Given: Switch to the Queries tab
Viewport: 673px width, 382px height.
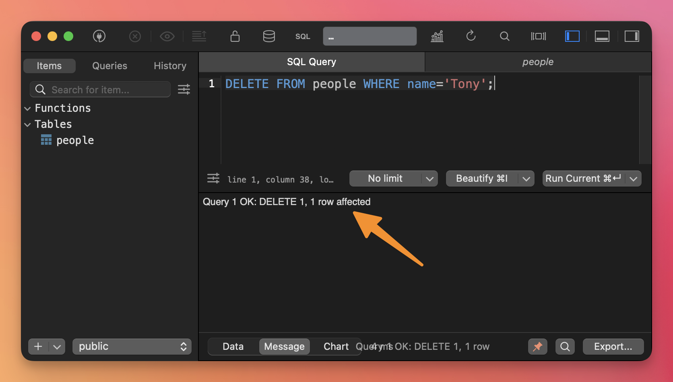Looking at the screenshot, I should pos(109,66).
